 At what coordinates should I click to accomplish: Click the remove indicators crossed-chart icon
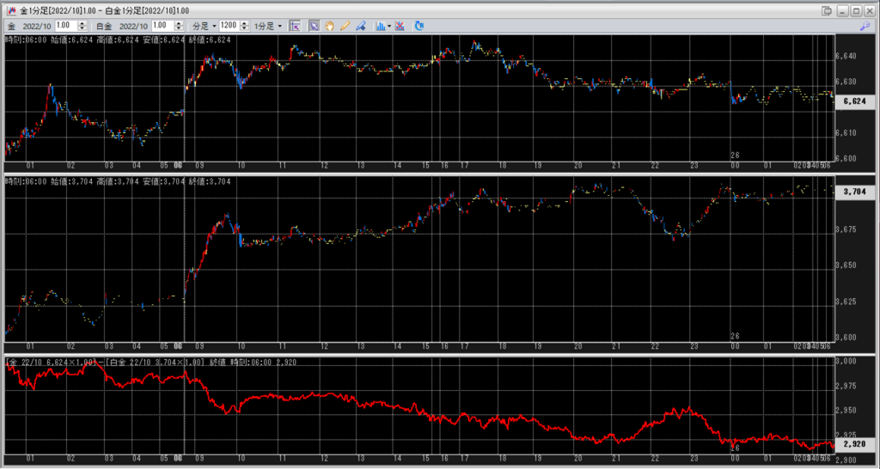pyautogui.click(x=400, y=26)
